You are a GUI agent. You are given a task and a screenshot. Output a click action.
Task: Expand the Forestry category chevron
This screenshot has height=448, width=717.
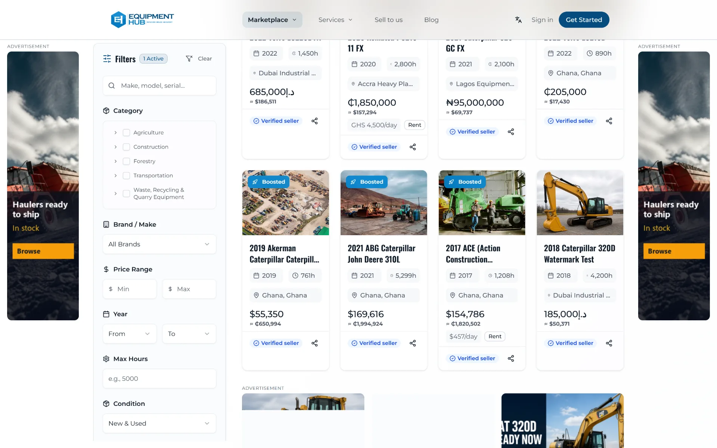(x=115, y=161)
